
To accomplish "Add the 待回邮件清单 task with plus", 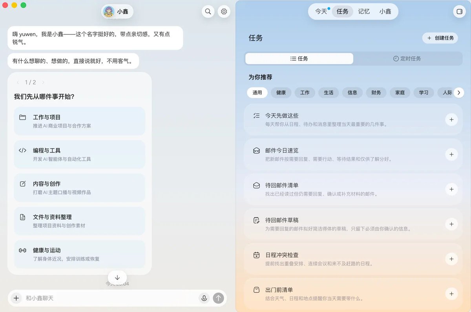I will point(451,189).
